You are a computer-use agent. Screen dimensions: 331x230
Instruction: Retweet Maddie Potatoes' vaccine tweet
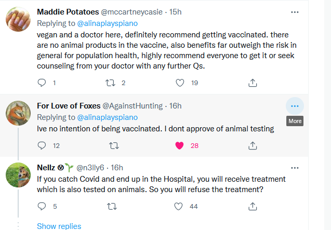111,83
